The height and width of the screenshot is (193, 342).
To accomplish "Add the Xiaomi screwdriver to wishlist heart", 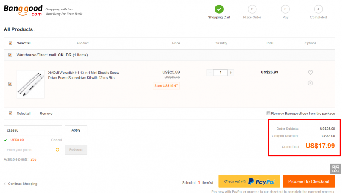I will 310,73.
